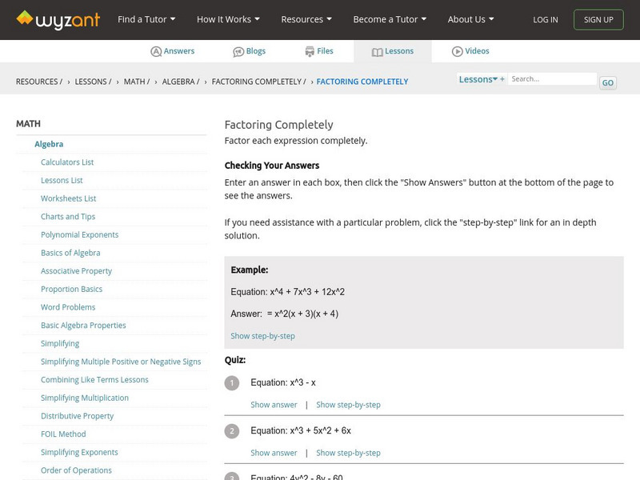Viewport: 640px width, 480px height.
Task: Open the Files section icon
Action: pos(310,51)
